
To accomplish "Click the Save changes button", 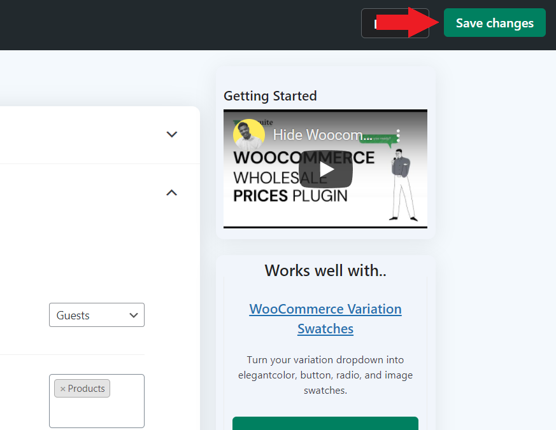I will (x=495, y=23).
